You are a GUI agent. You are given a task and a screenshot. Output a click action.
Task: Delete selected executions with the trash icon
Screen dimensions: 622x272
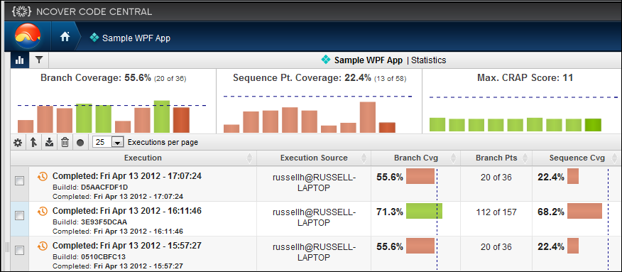coord(65,142)
